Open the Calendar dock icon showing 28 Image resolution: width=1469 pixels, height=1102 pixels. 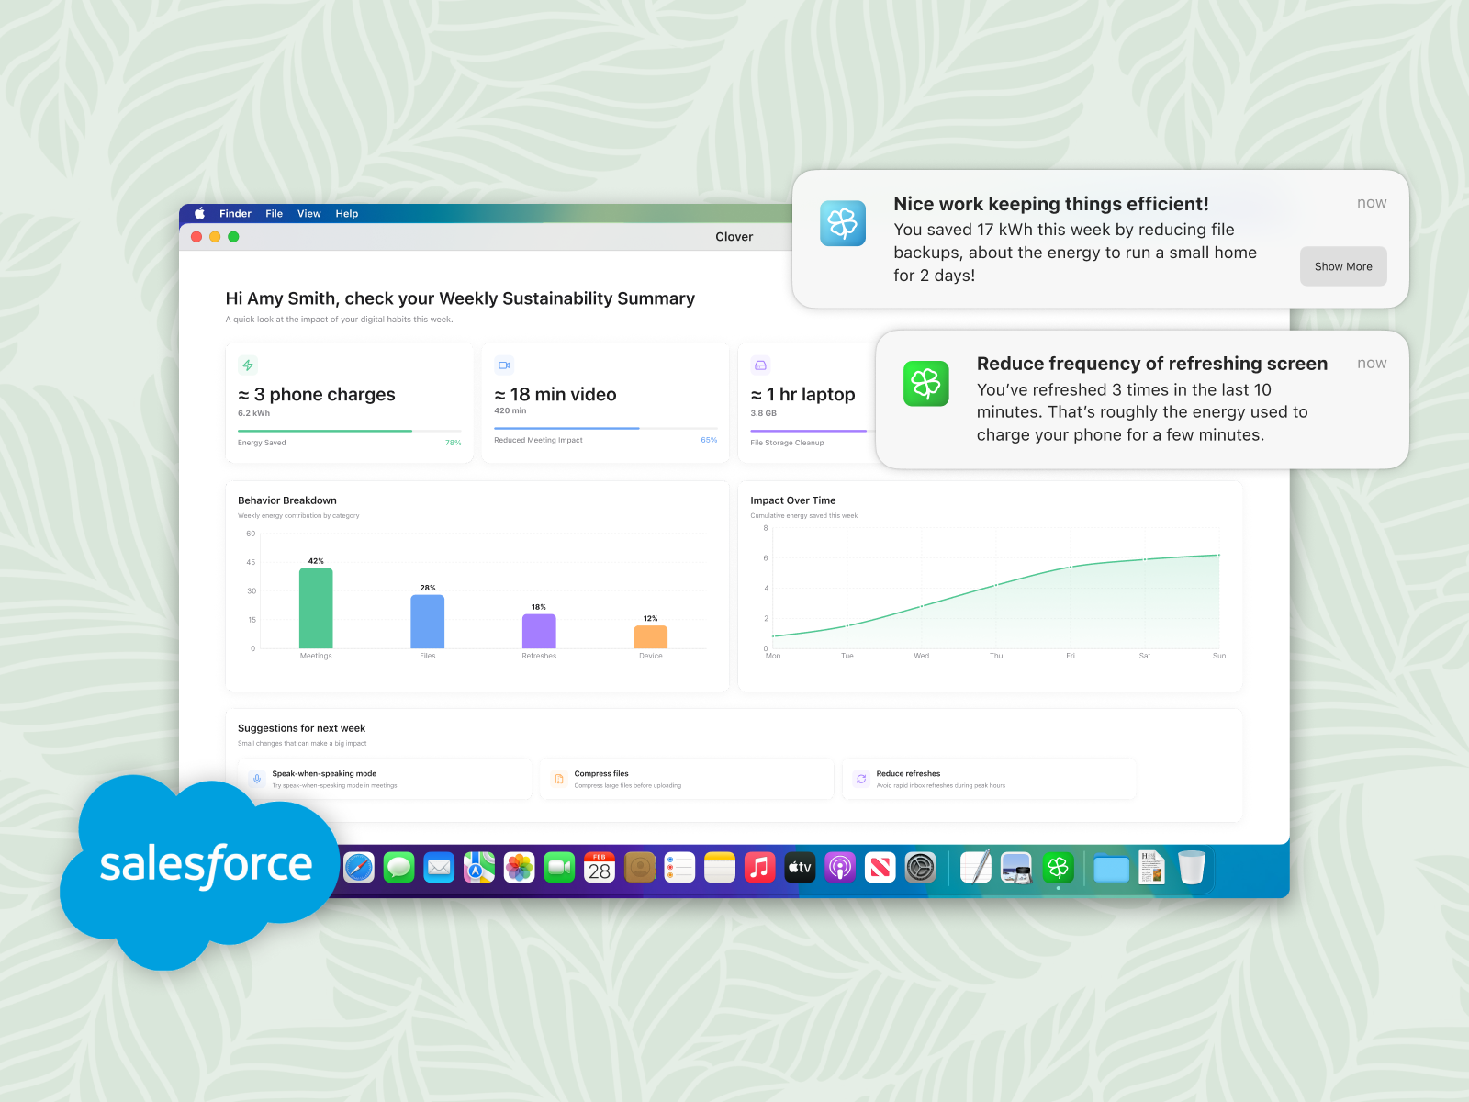point(600,867)
